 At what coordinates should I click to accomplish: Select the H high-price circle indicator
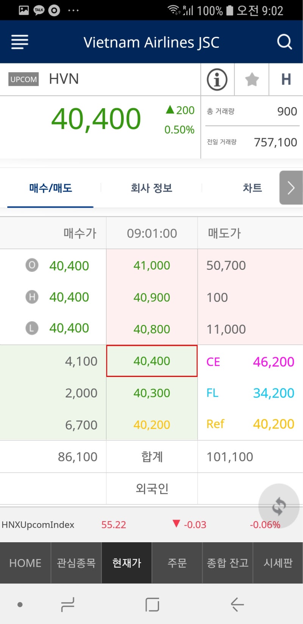(32, 297)
